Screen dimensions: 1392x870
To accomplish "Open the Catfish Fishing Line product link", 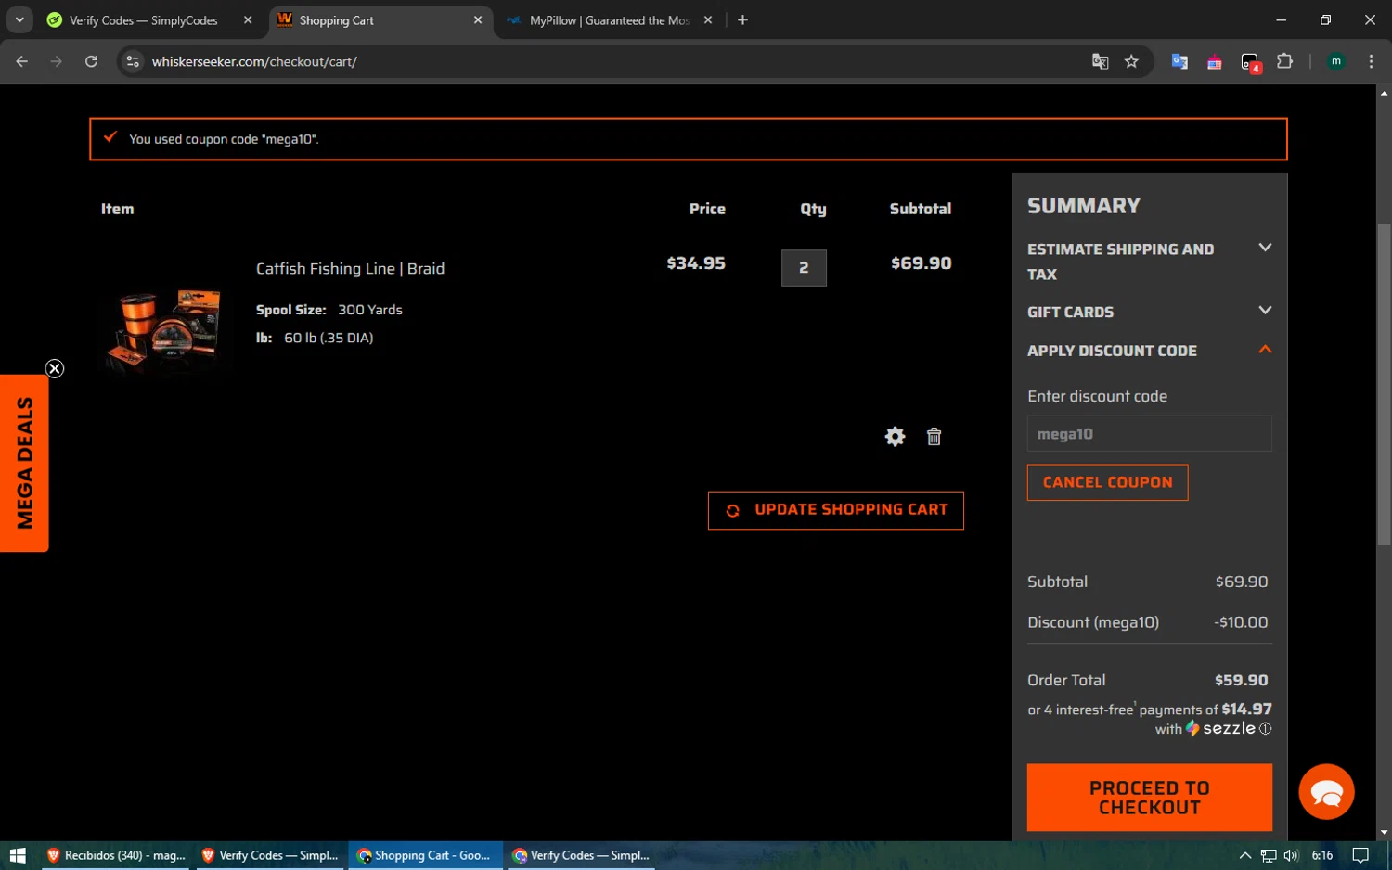I will click(x=350, y=269).
